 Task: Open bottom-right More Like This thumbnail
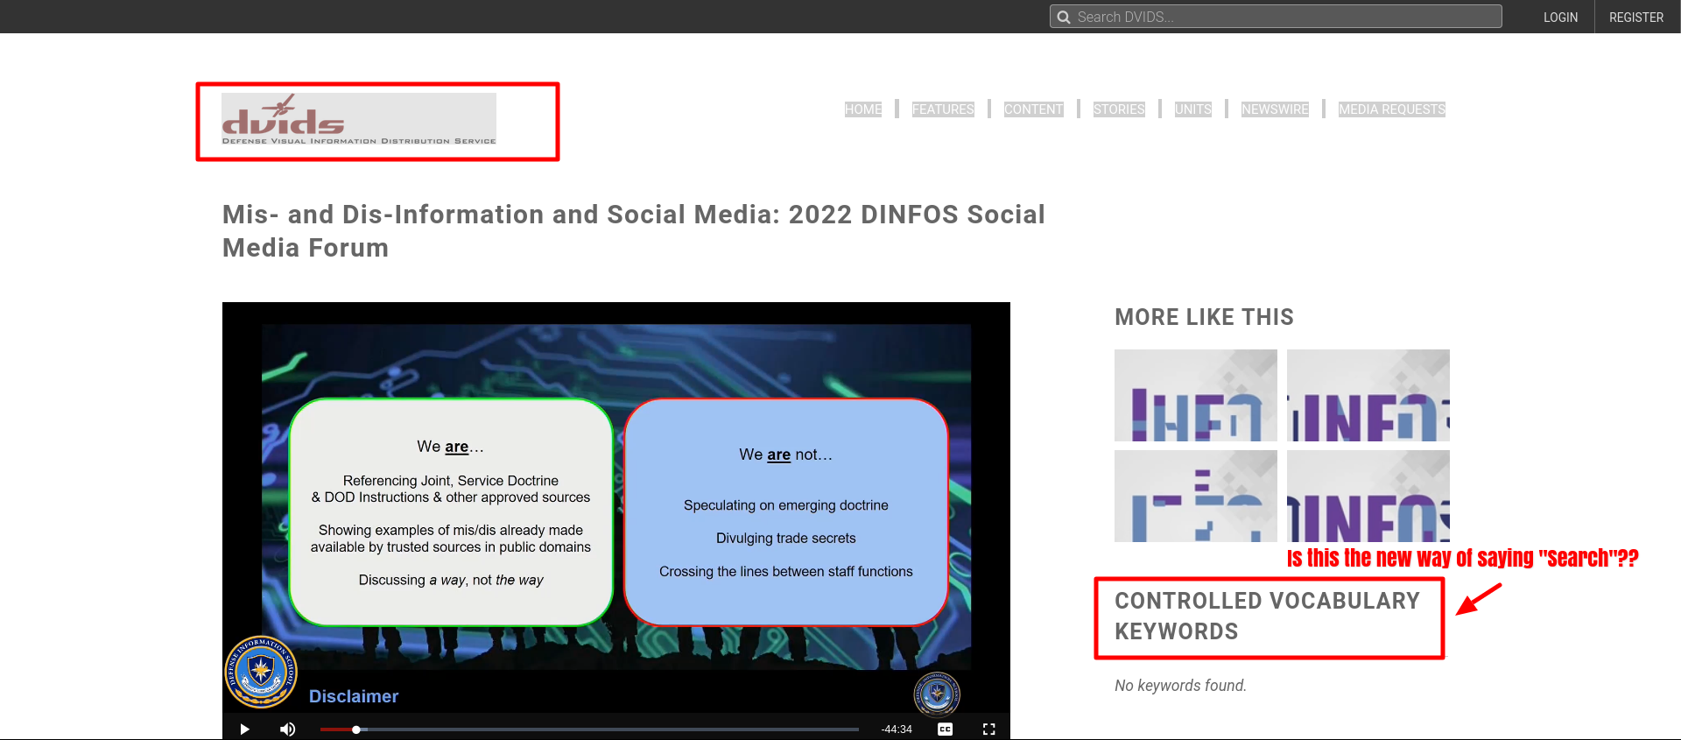pos(1368,496)
